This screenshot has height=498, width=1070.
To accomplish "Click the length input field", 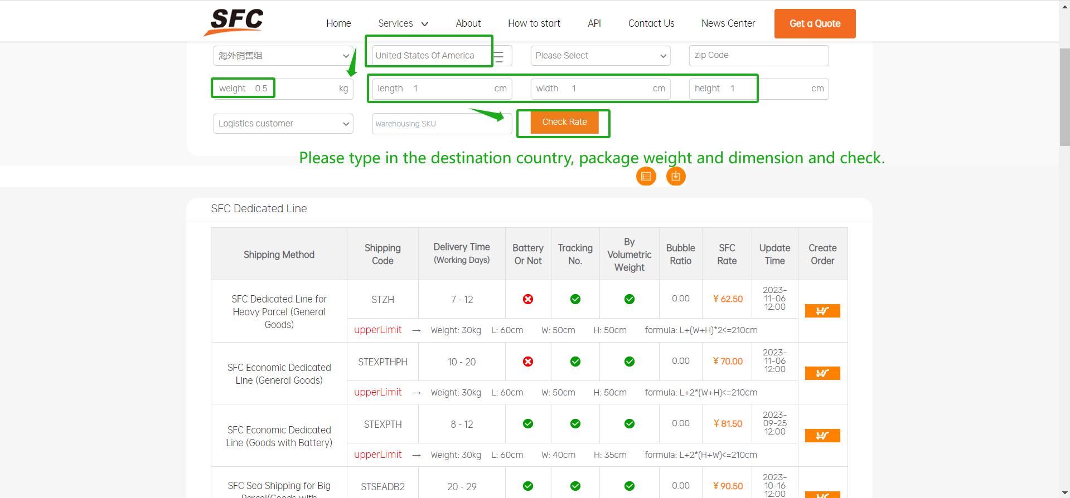I will (442, 89).
